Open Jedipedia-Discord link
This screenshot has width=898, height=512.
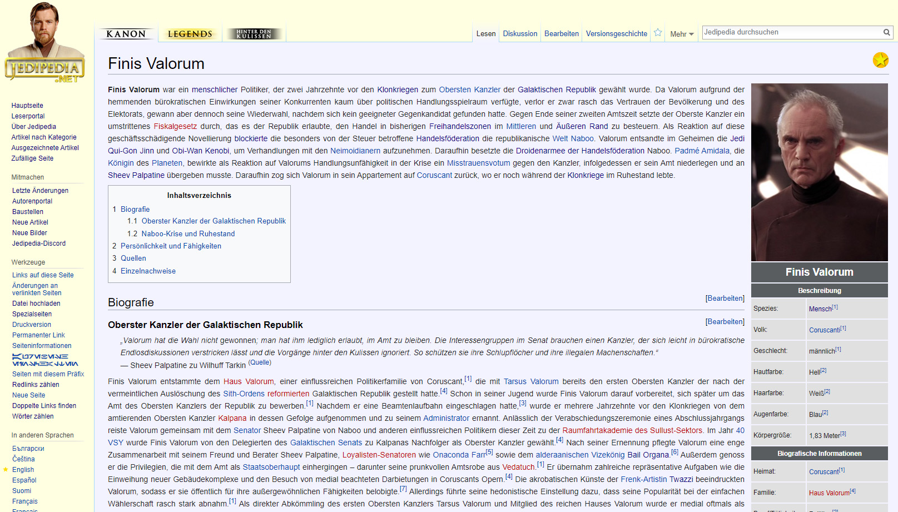coord(39,243)
